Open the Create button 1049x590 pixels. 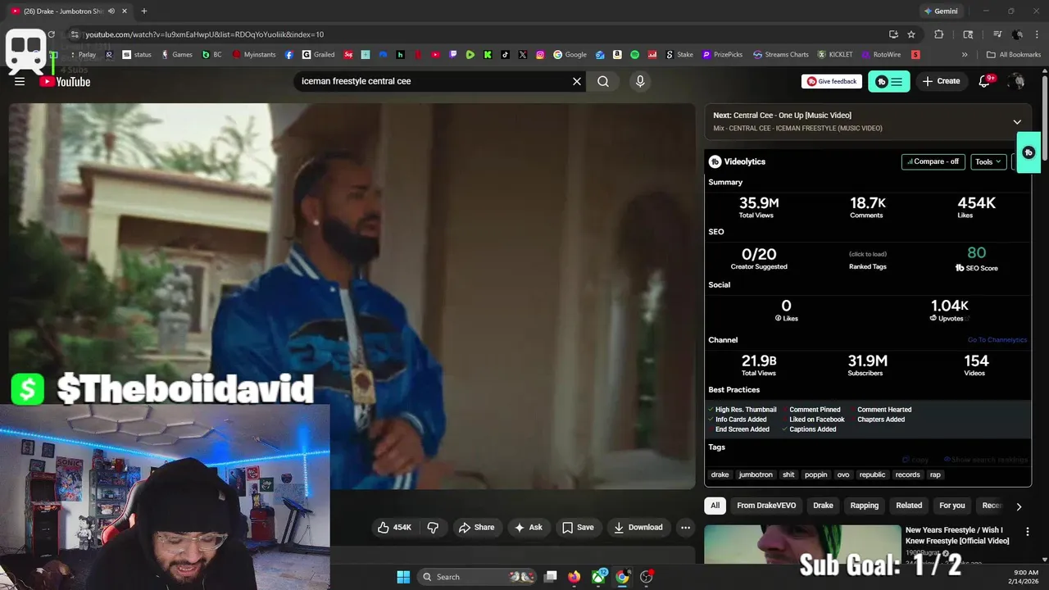point(941,81)
